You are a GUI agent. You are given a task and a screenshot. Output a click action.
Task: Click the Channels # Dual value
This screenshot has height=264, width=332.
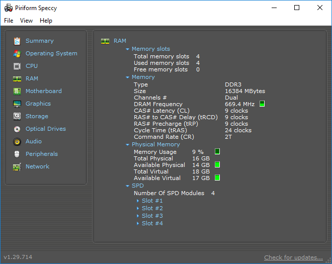pos(231,98)
